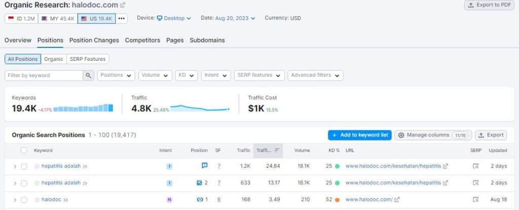Open the Device Desktop dropdown

[174, 18]
